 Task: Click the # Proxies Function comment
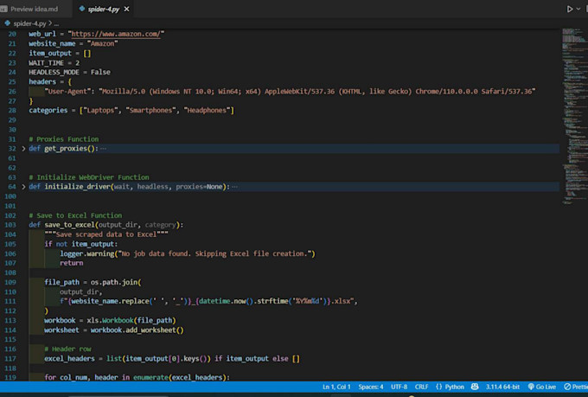point(64,139)
